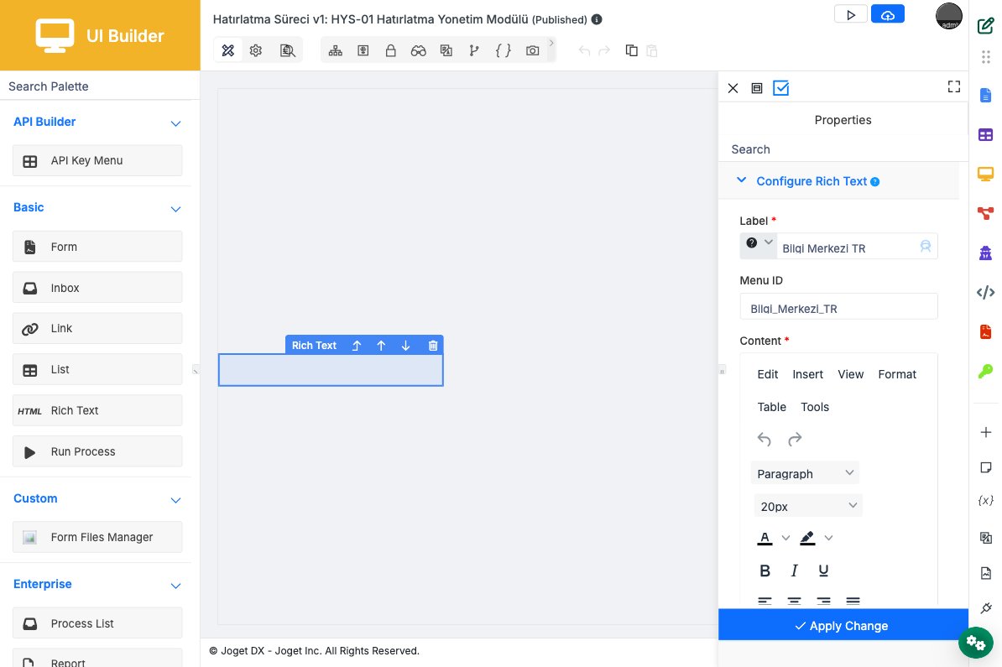
Task: Open the Paragraph block format dropdown
Action: click(805, 473)
